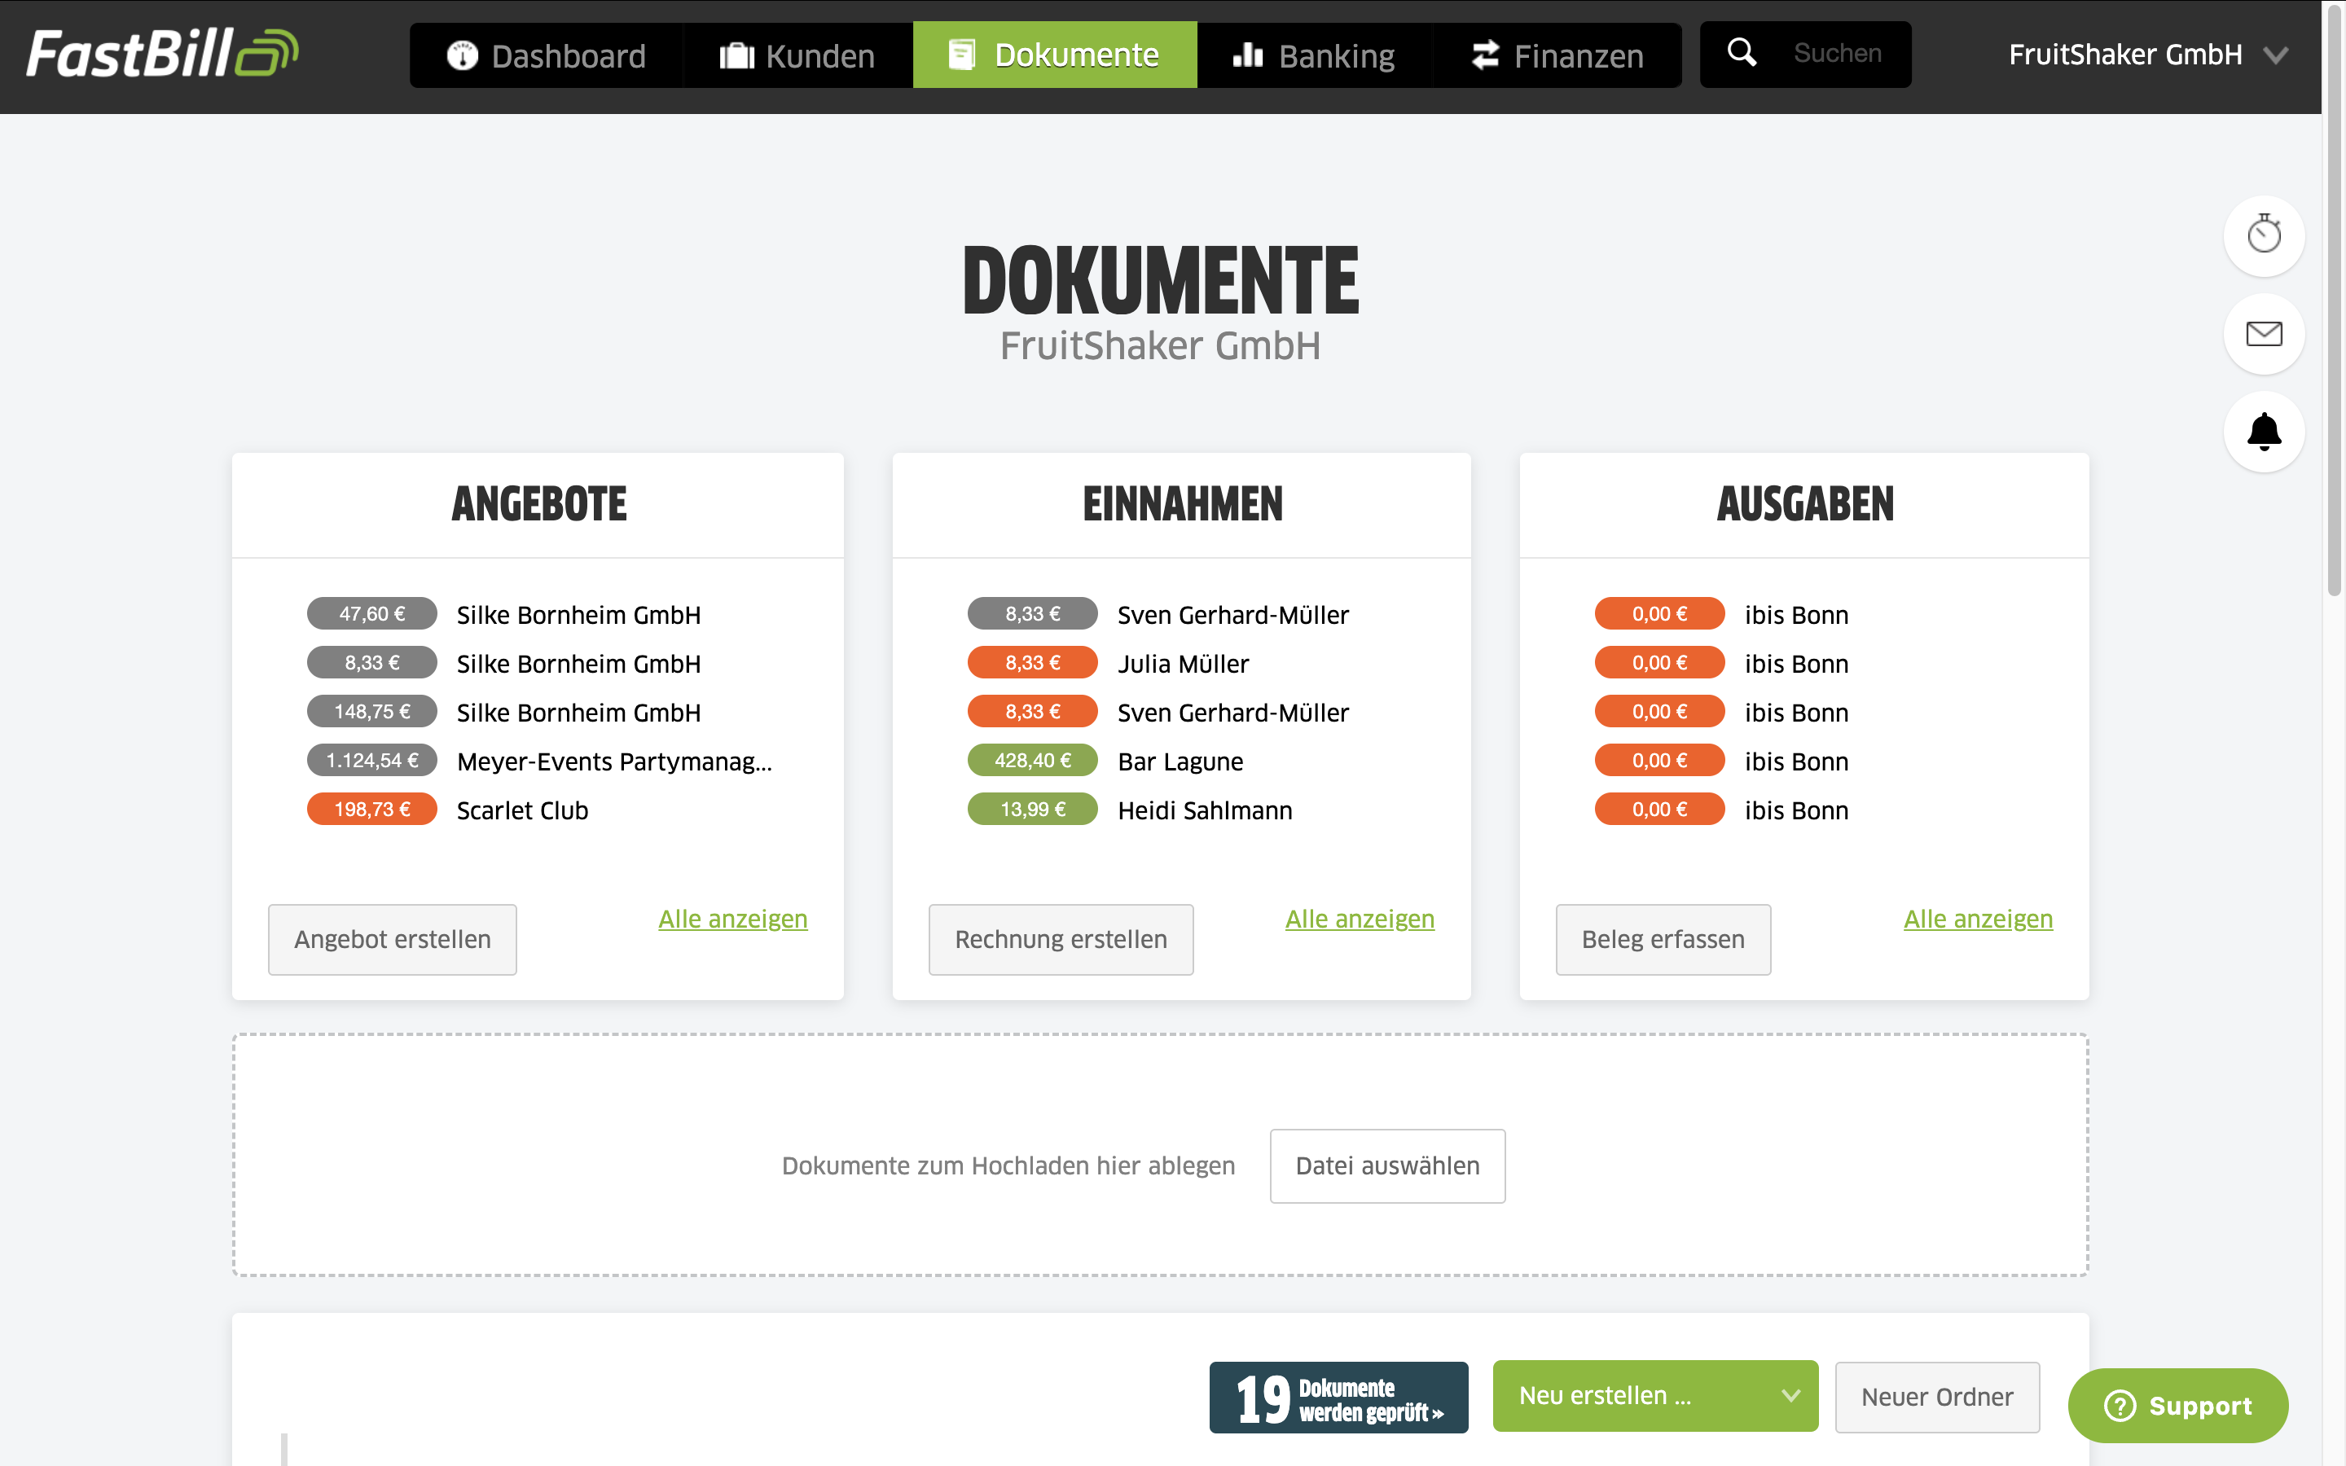Go to the Kunden tab
Viewport: 2346px width, 1466px height.
797,55
